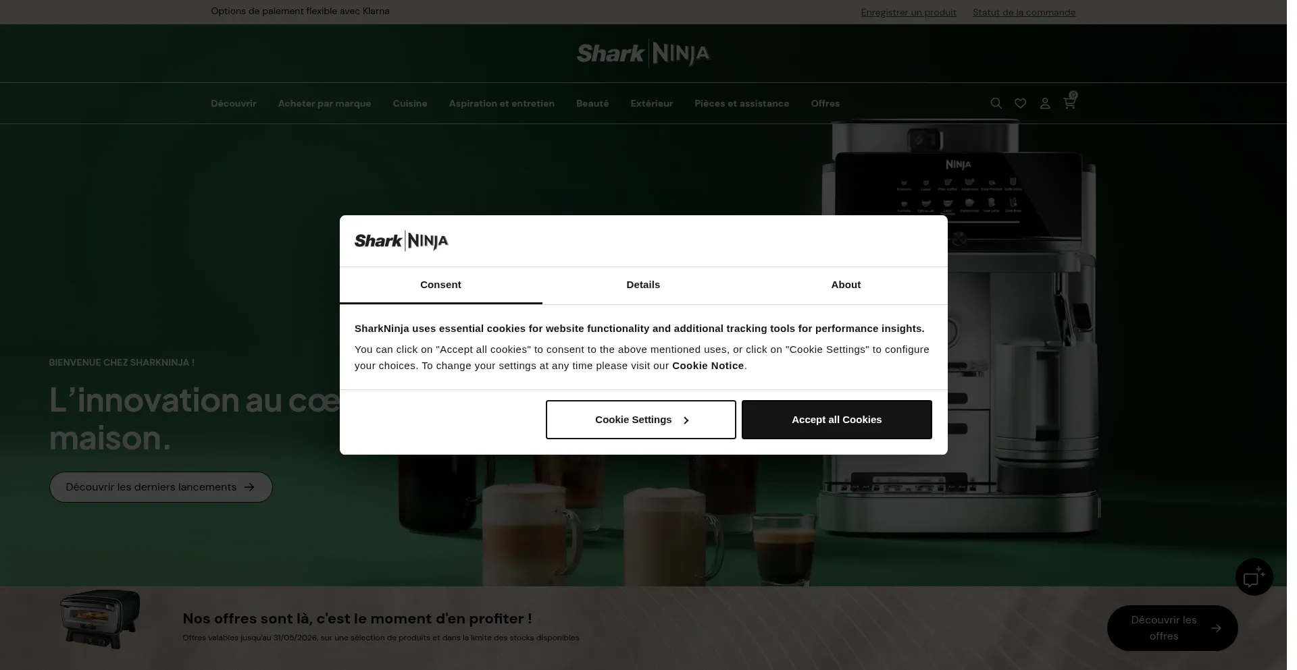Open the account profile icon

tap(1045, 103)
